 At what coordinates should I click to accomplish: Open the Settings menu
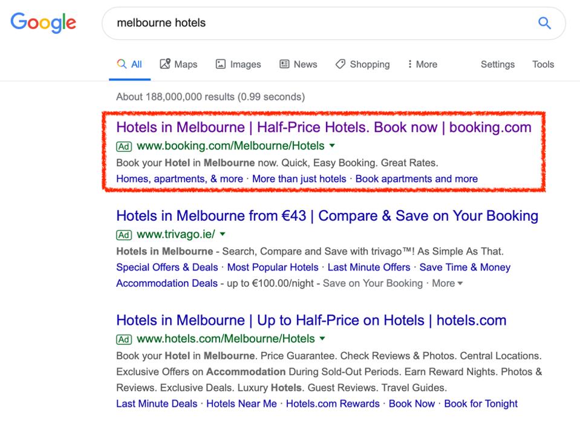click(497, 64)
